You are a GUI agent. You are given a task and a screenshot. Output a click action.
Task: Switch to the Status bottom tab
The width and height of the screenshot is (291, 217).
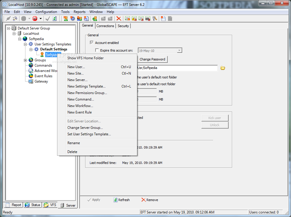click(x=33, y=205)
